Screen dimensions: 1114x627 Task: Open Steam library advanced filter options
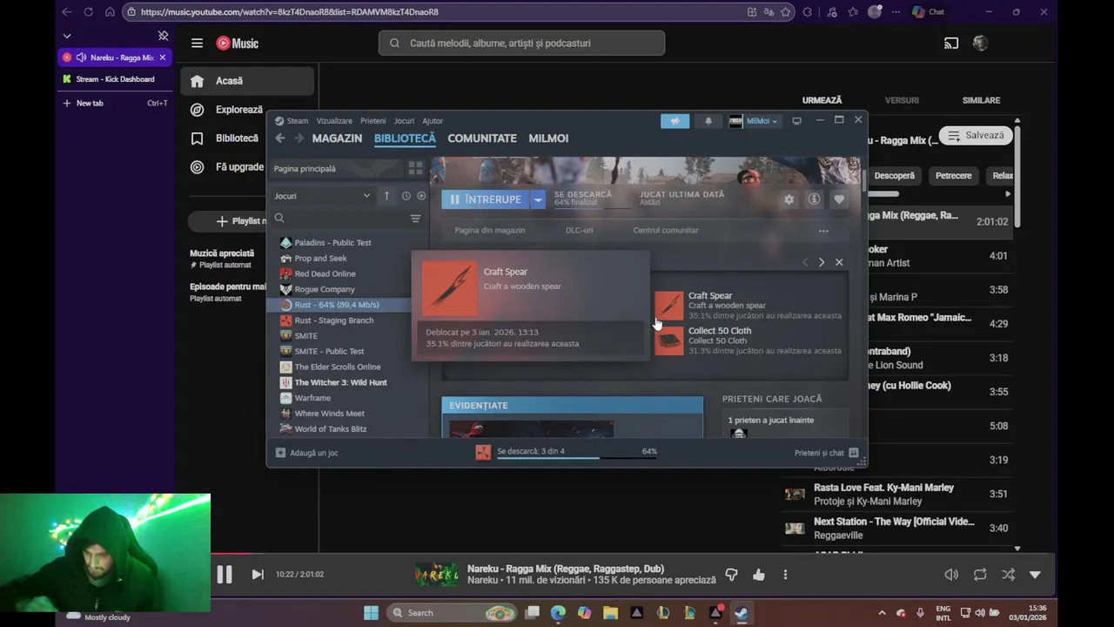[415, 219]
